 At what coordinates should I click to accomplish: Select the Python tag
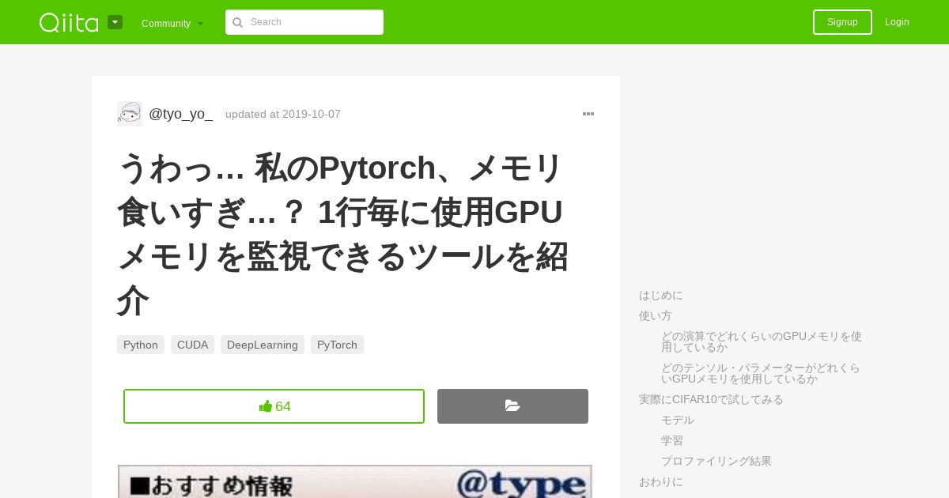pyautogui.click(x=141, y=345)
